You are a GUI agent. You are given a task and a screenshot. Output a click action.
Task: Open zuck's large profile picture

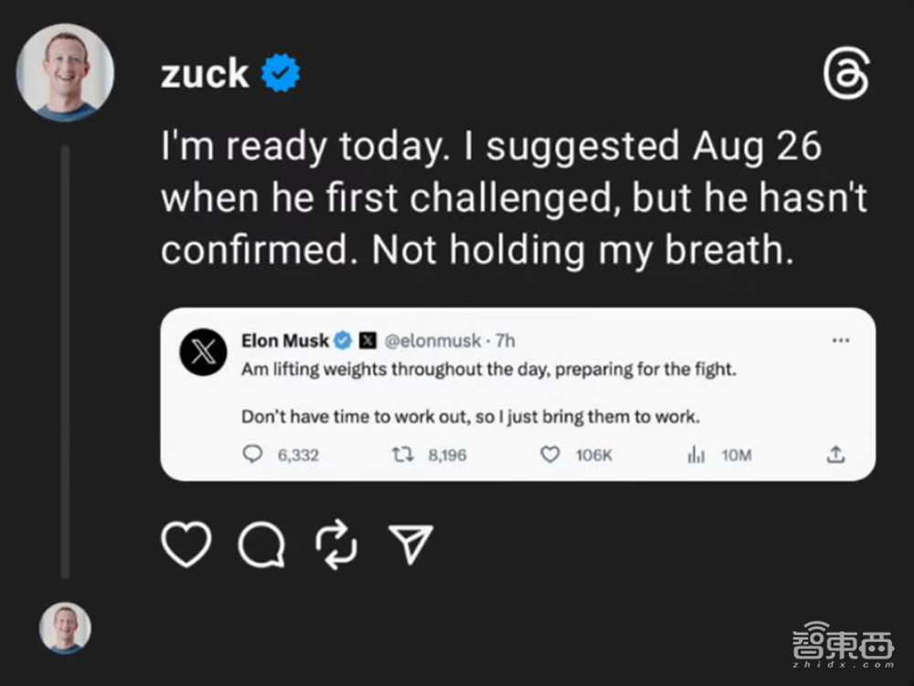[65, 73]
